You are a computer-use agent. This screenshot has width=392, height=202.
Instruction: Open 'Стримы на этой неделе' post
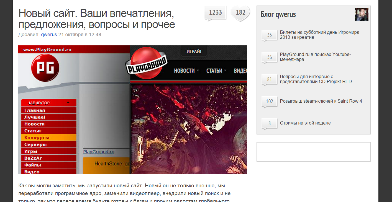click(x=305, y=123)
